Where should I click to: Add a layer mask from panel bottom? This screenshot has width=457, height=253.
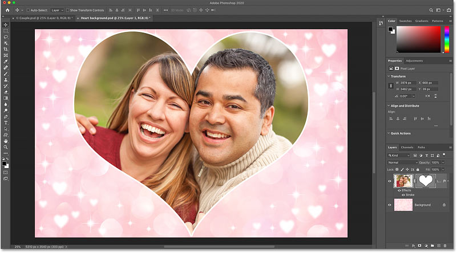[x=420, y=246]
